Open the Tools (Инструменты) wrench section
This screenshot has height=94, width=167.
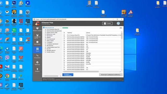tap(37, 56)
